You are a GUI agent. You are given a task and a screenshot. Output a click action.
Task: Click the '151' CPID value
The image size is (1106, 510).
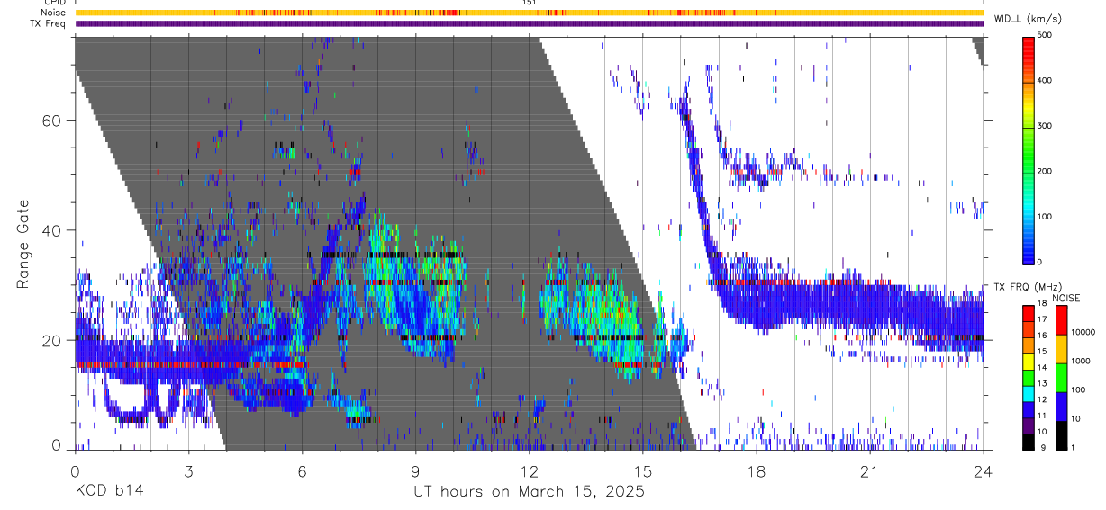530,3
